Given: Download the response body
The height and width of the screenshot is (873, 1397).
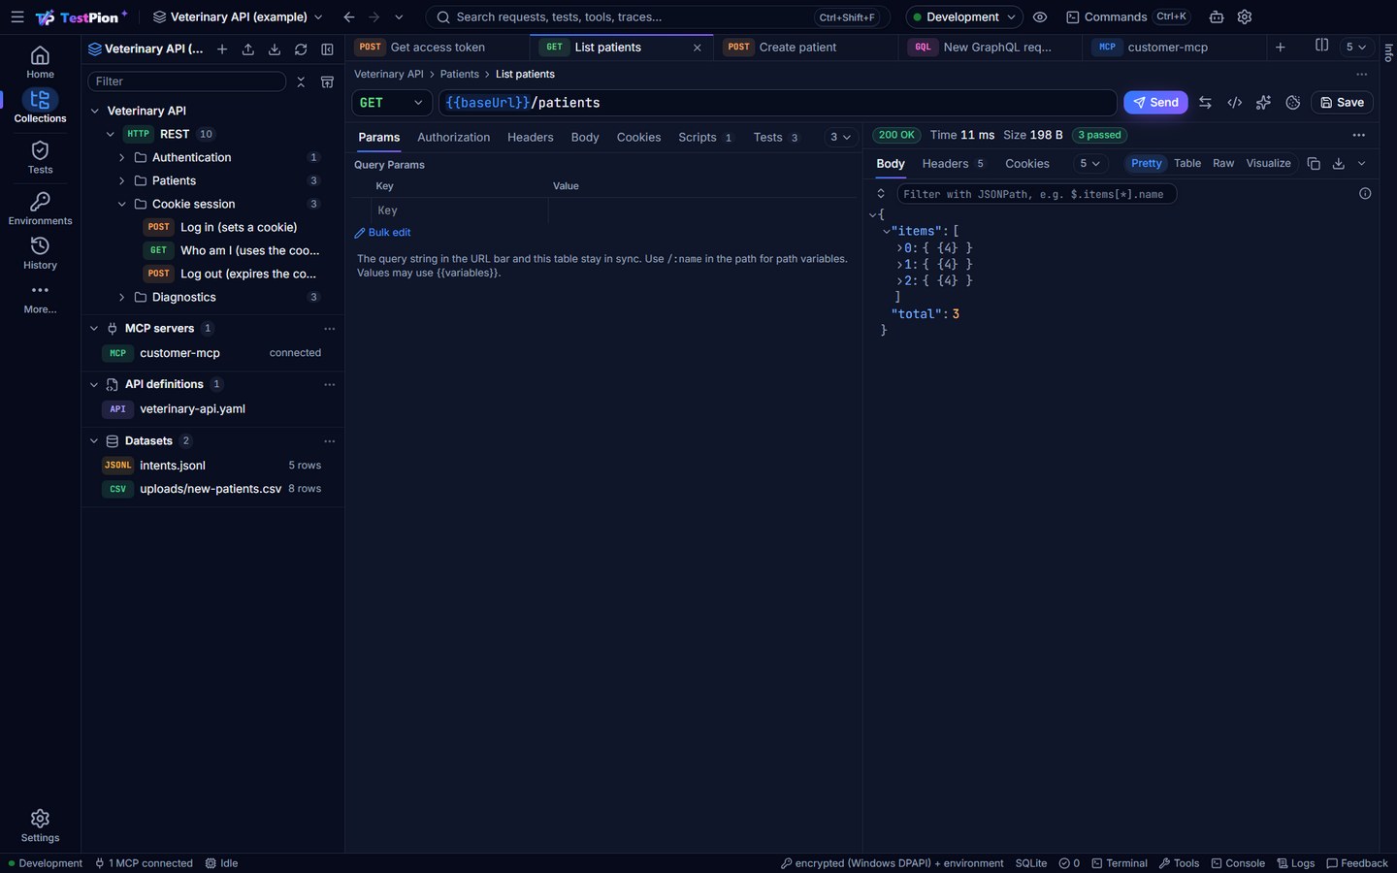Looking at the screenshot, I should tap(1339, 164).
